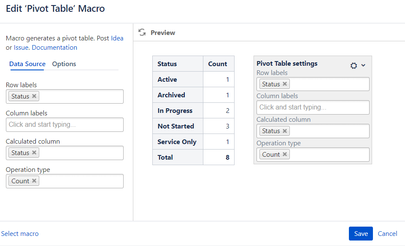Remove Count from preview Operation type field
Screen dimensions: 405x246
point(285,154)
